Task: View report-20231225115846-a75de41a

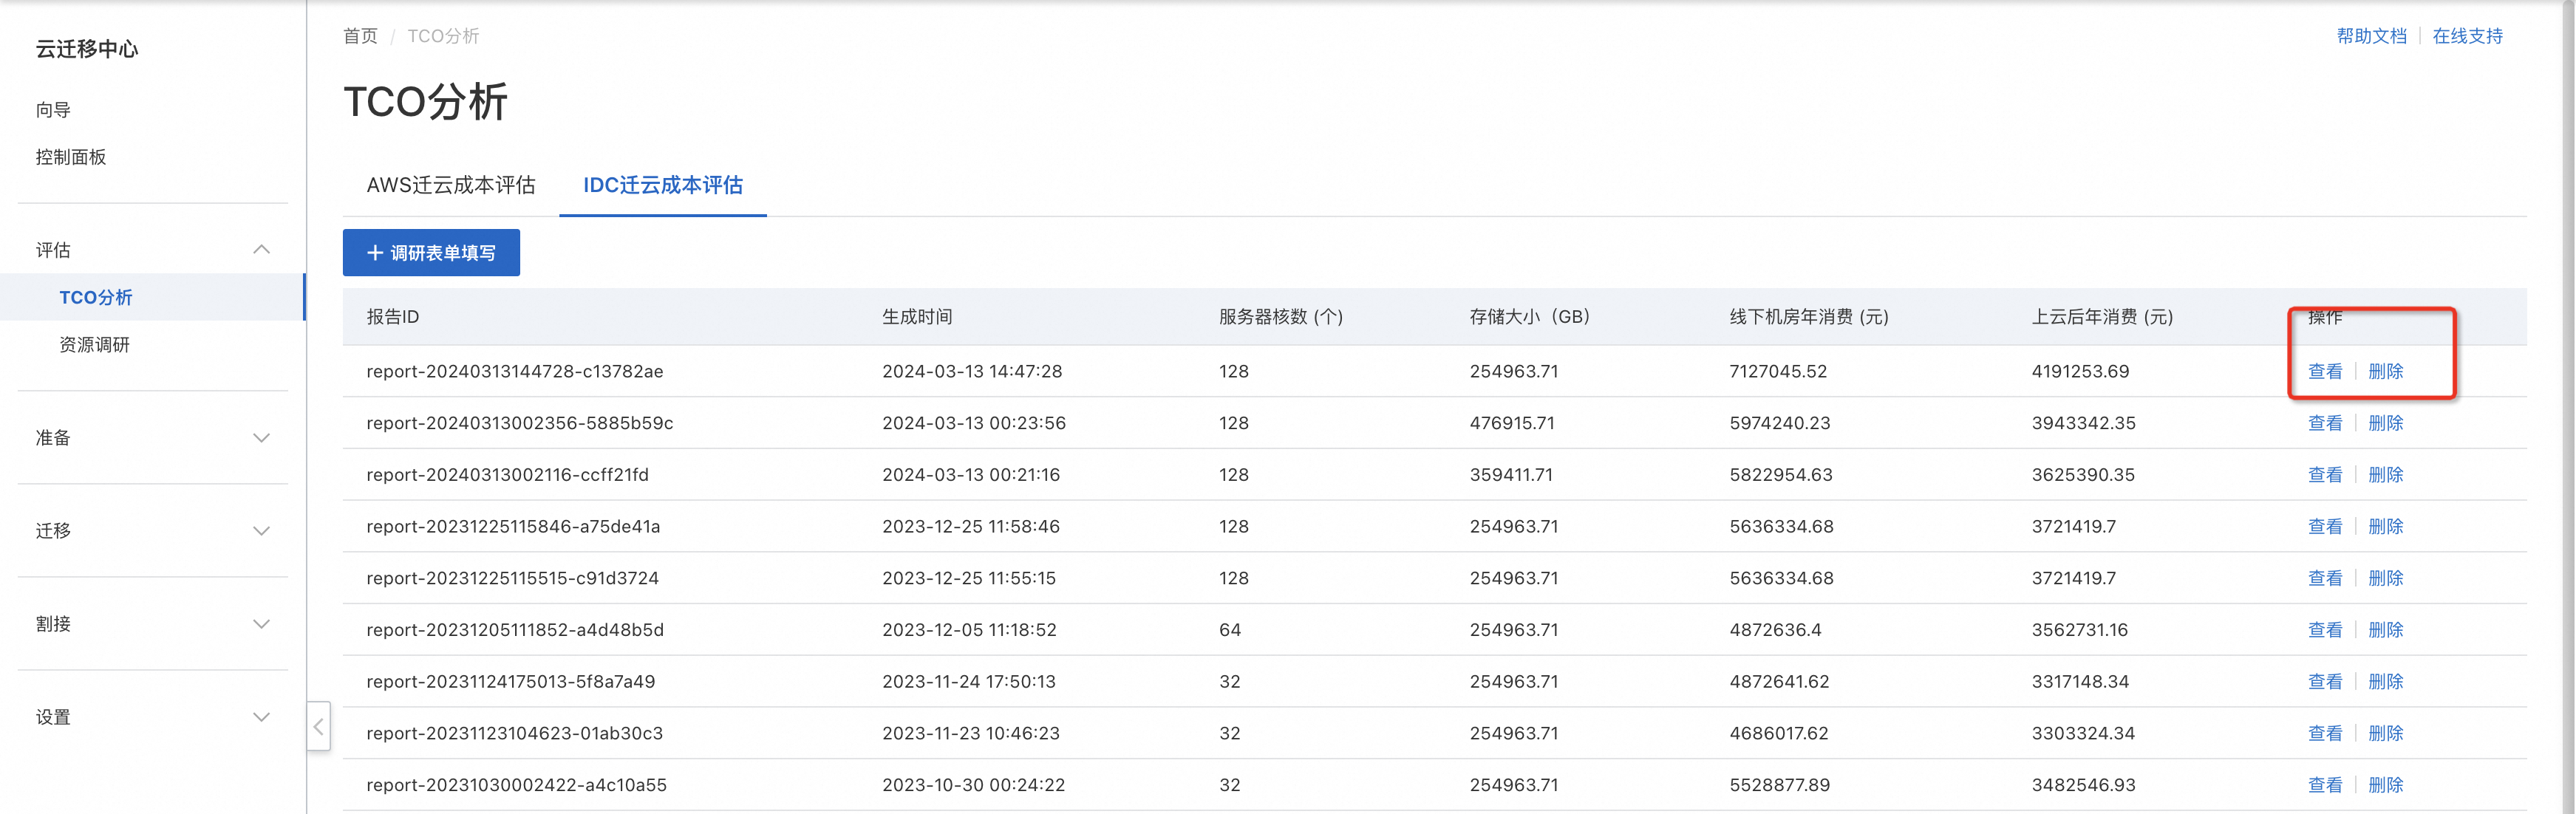Action: point(2325,527)
